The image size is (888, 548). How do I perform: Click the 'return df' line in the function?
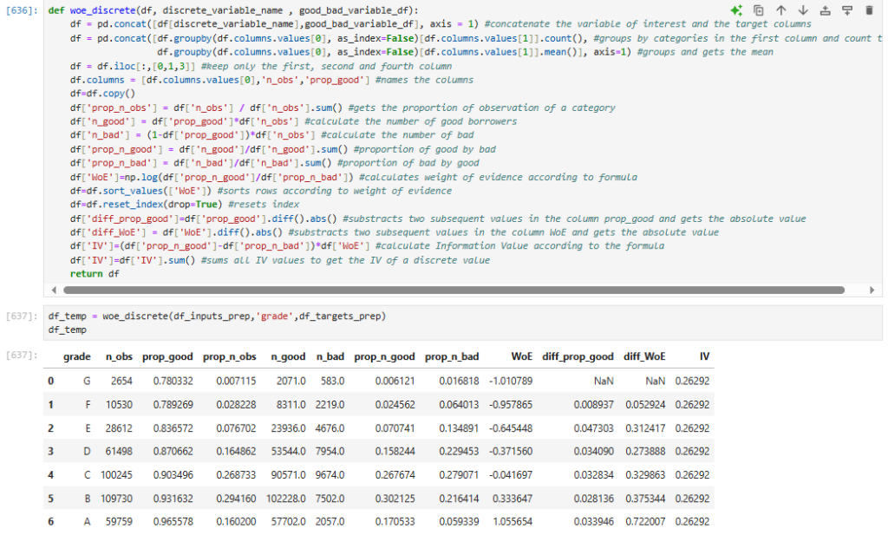(x=96, y=274)
